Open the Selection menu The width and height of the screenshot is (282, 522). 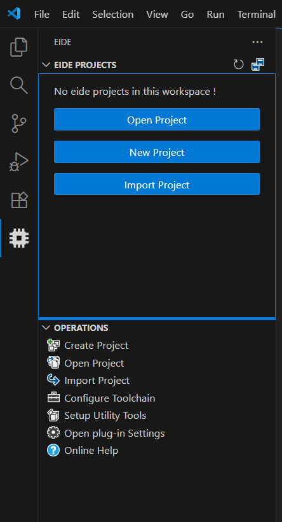coord(113,14)
